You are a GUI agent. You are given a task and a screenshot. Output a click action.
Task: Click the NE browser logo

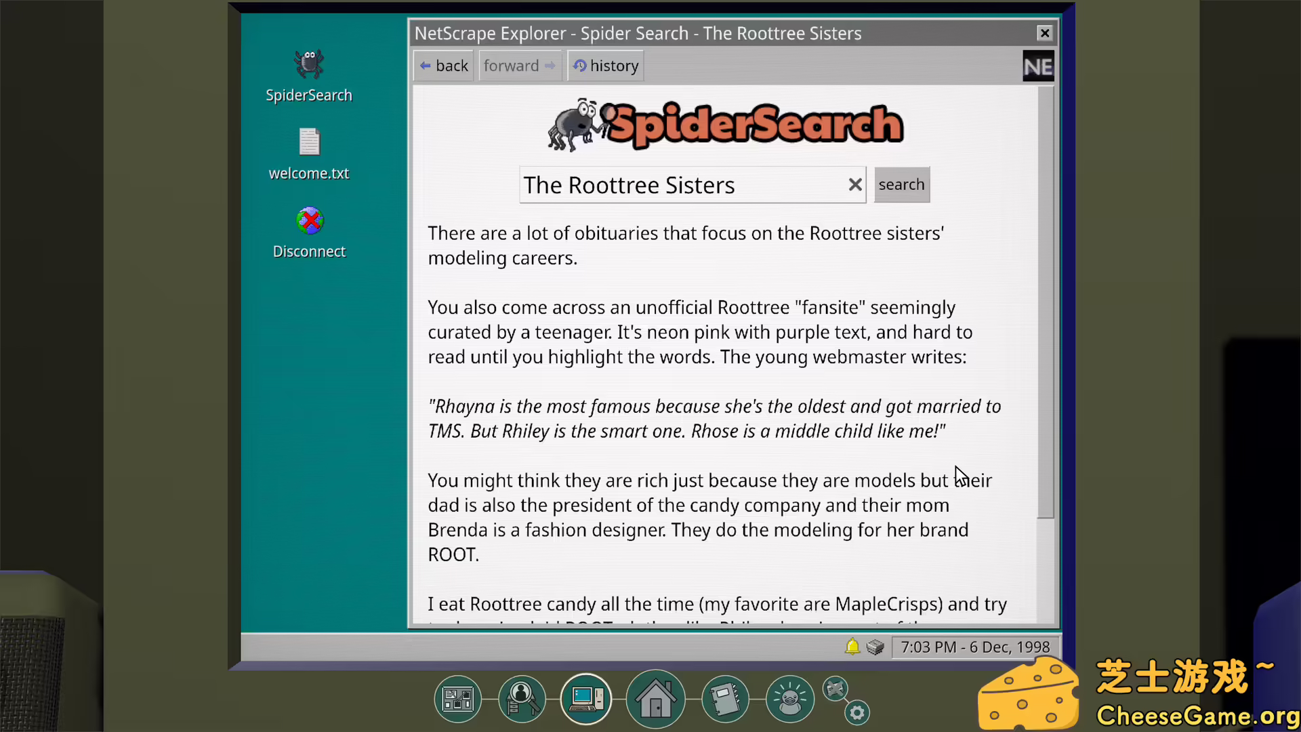point(1037,66)
